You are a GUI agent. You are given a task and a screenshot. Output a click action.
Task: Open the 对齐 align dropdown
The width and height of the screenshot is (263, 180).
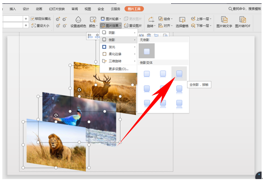[165, 26]
